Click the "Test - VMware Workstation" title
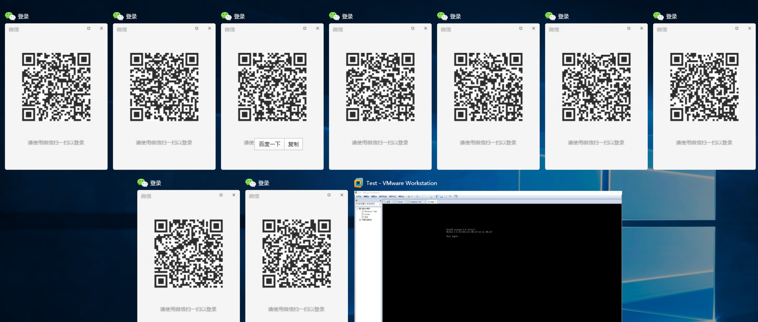The image size is (758, 322). pos(402,183)
